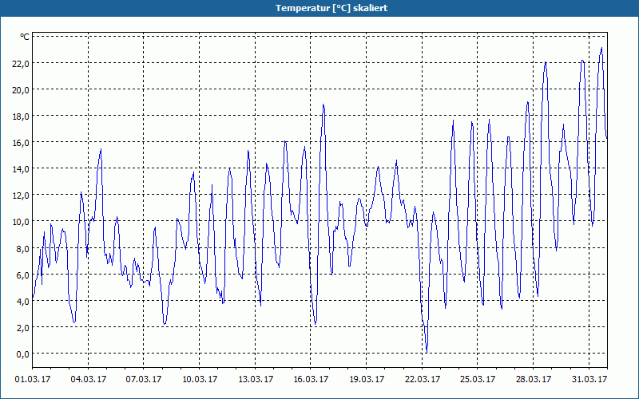Select the 2,0 y-axis label
The image size is (639, 399).
point(24,328)
